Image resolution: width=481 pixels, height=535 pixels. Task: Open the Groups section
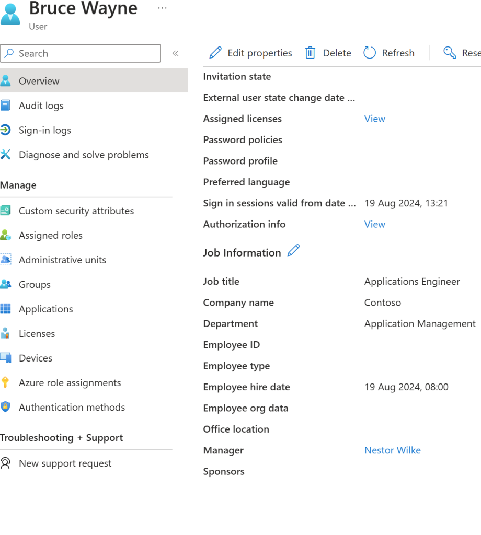[x=35, y=284]
